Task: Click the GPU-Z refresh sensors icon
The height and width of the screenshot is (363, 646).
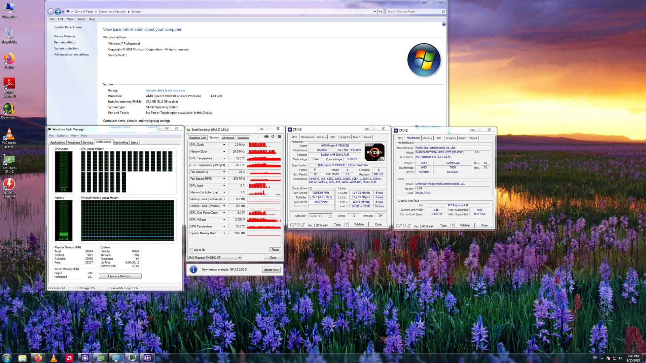Action: (x=273, y=136)
